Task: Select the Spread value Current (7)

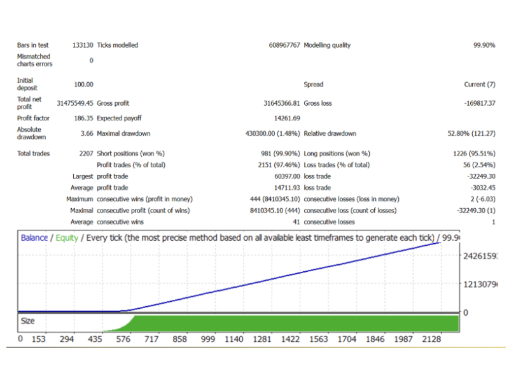Action: click(480, 85)
